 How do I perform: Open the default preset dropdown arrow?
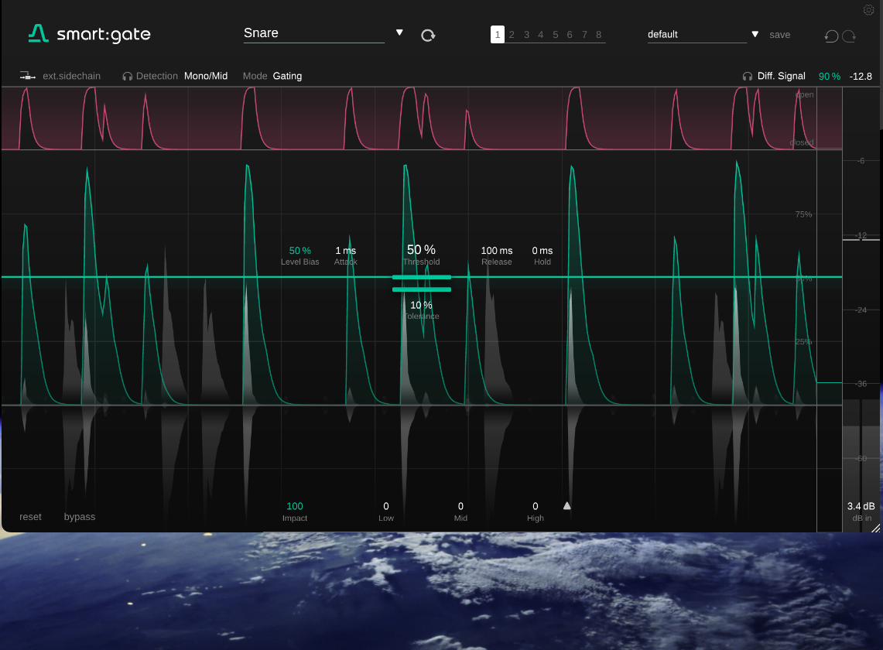pos(755,35)
